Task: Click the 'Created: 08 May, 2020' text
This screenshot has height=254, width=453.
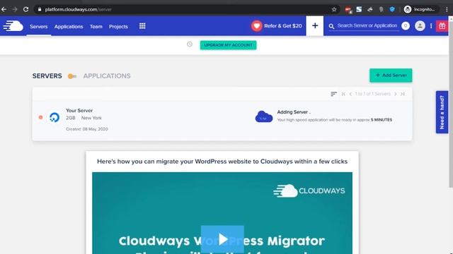Action: (86, 129)
